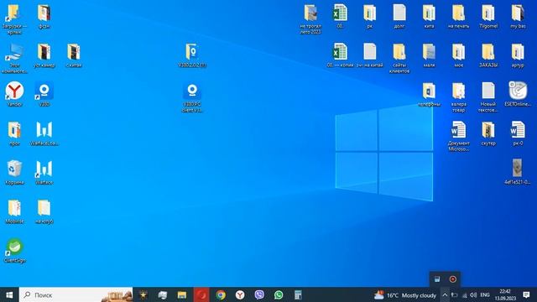Open the сайты клиентов folder
This screenshot has height=302, width=537.
pos(399,52)
